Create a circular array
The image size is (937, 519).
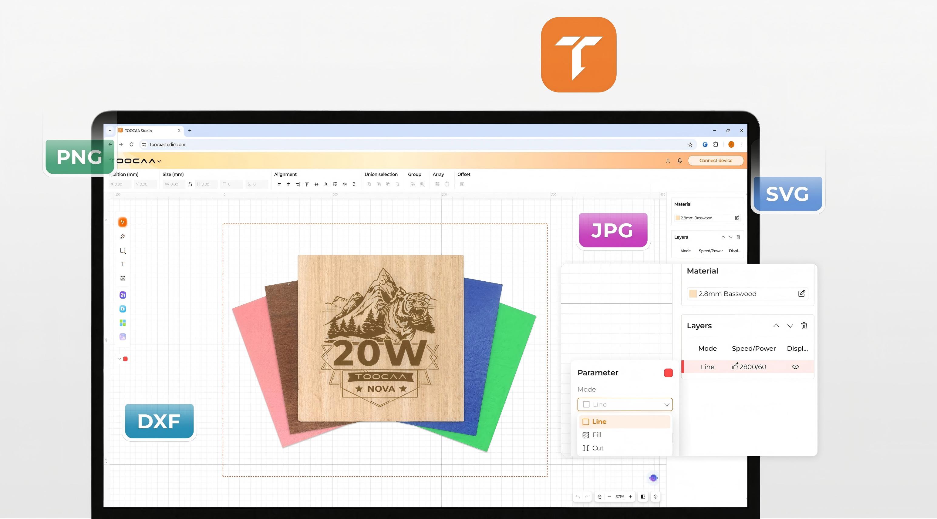click(x=447, y=184)
